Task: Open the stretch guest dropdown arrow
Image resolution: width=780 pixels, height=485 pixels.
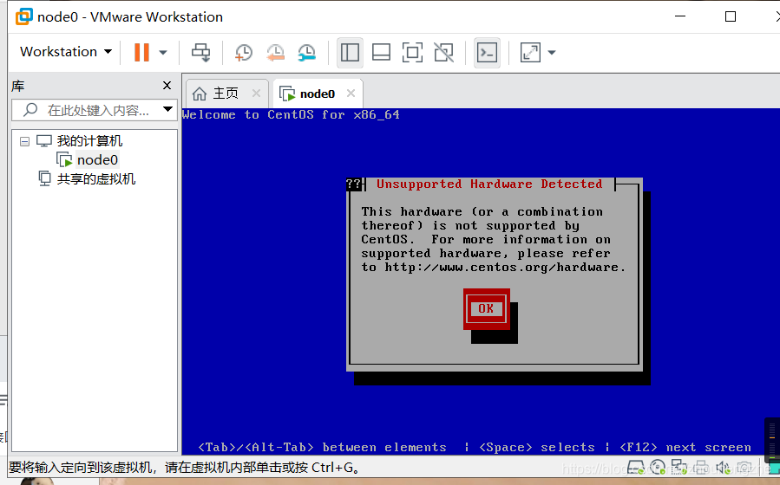Action: click(x=551, y=52)
